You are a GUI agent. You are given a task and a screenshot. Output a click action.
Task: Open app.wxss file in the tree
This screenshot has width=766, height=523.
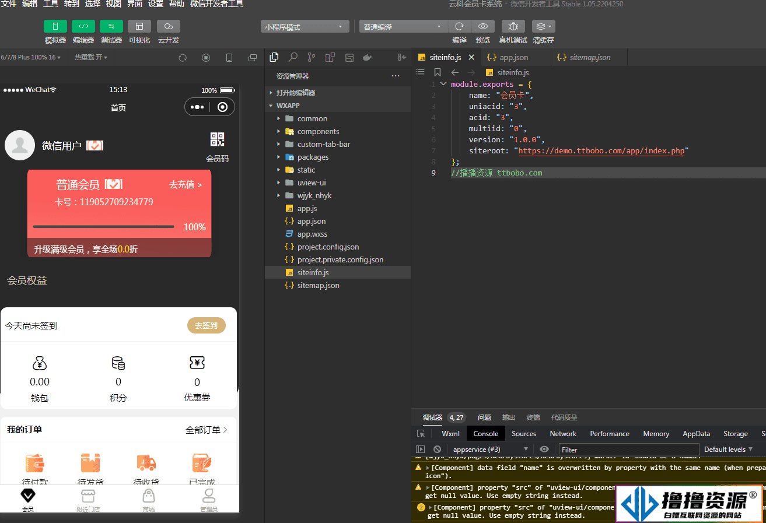(338, 234)
